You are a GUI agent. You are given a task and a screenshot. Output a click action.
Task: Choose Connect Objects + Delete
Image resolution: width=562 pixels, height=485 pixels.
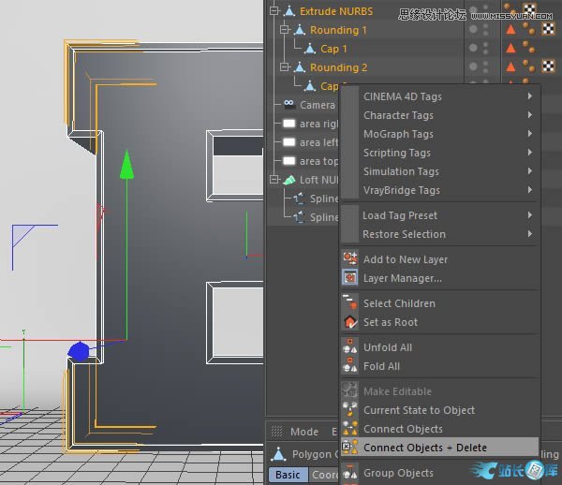425,448
